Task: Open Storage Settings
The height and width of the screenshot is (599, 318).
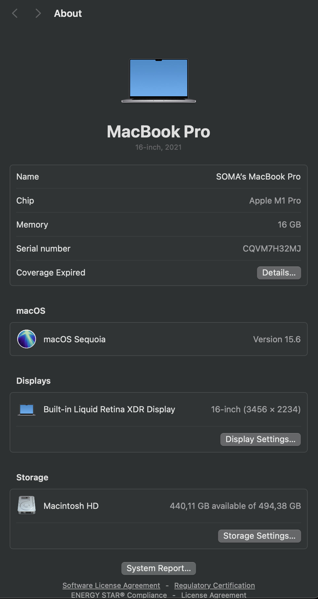Action: click(x=259, y=536)
